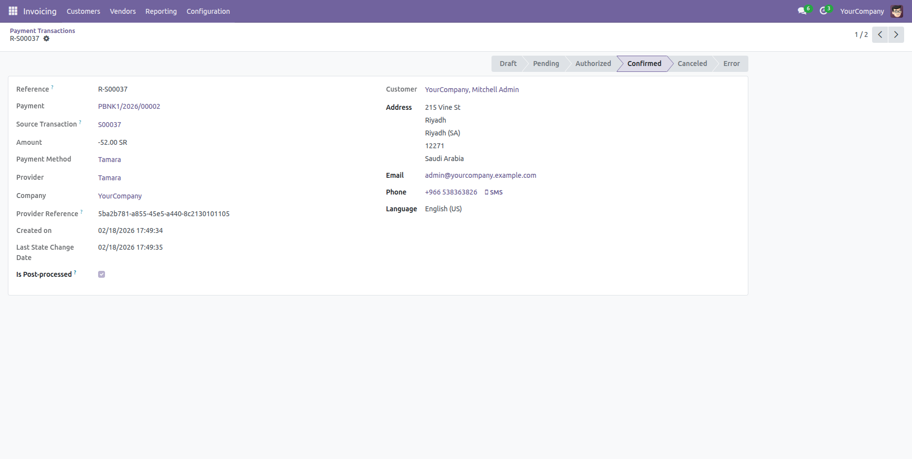Click the admin email address link
The height and width of the screenshot is (459, 912).
(481, 175)
